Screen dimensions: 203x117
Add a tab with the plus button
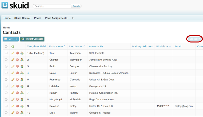click(73, 18)
